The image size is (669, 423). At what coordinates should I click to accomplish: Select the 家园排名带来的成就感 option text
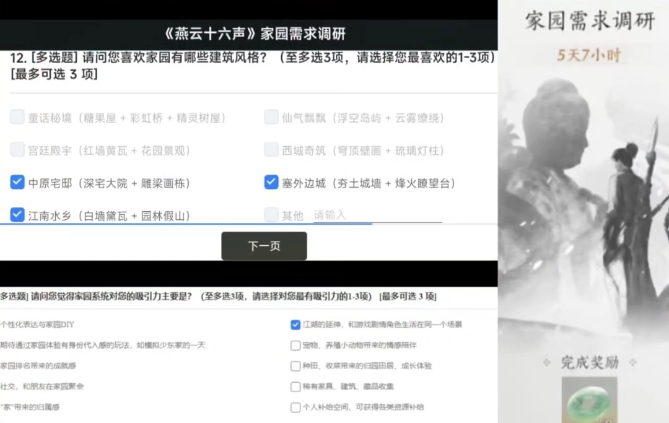[38, 365]
